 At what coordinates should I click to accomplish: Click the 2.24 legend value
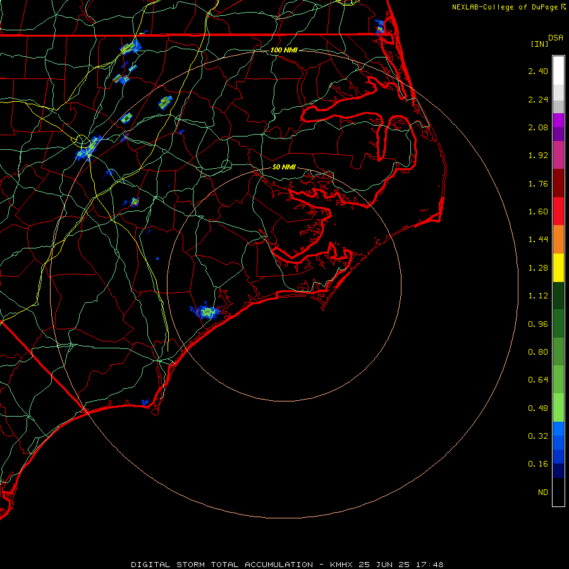(x=538, y=99)
